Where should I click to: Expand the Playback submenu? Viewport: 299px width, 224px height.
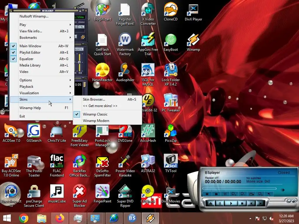(x=41, y=87)
